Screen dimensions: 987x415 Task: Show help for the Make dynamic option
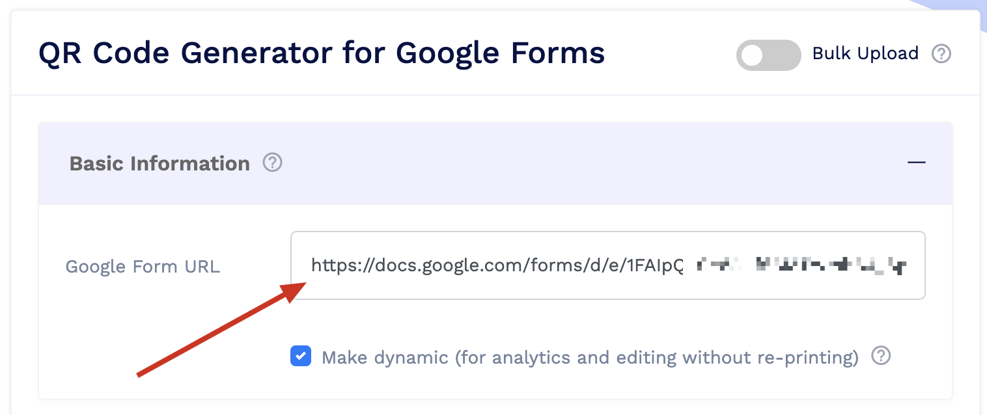[x=881, y=356]
